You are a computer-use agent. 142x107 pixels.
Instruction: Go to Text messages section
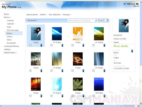point(13,30)
